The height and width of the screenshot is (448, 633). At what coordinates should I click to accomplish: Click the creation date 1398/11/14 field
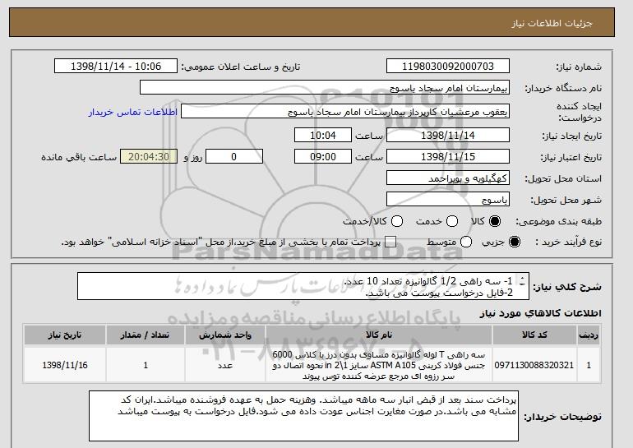point(448,135)
